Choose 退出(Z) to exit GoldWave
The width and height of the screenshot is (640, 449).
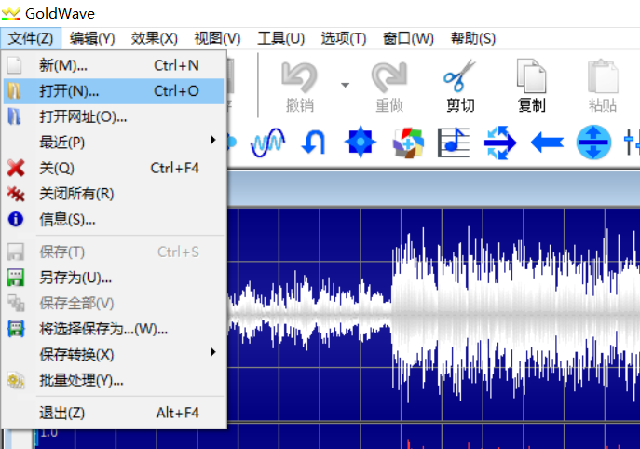point(114,413)
